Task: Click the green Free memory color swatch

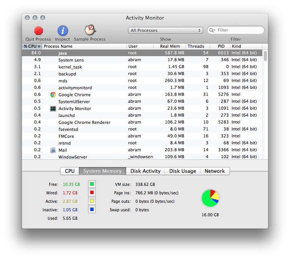Action: 92,184
